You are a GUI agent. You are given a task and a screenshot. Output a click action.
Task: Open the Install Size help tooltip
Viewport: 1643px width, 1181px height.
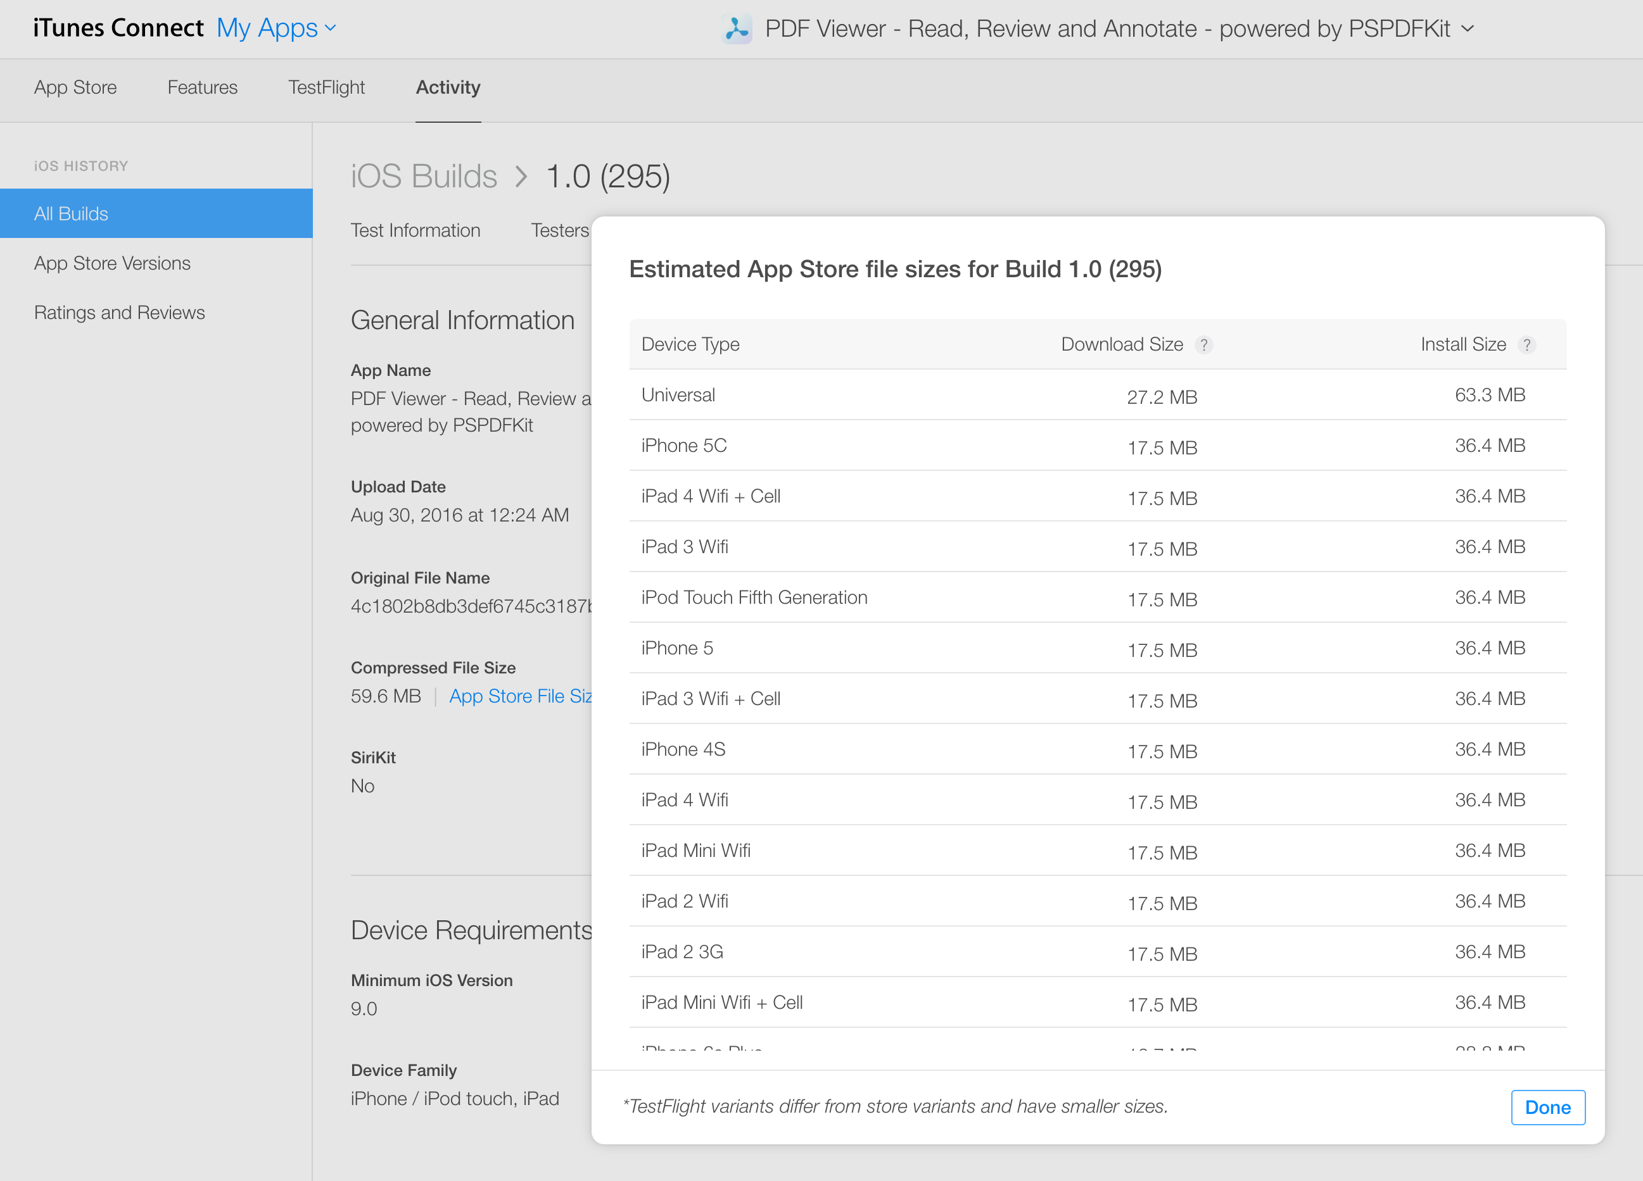pyautogui.click(x=1528, y=346)
